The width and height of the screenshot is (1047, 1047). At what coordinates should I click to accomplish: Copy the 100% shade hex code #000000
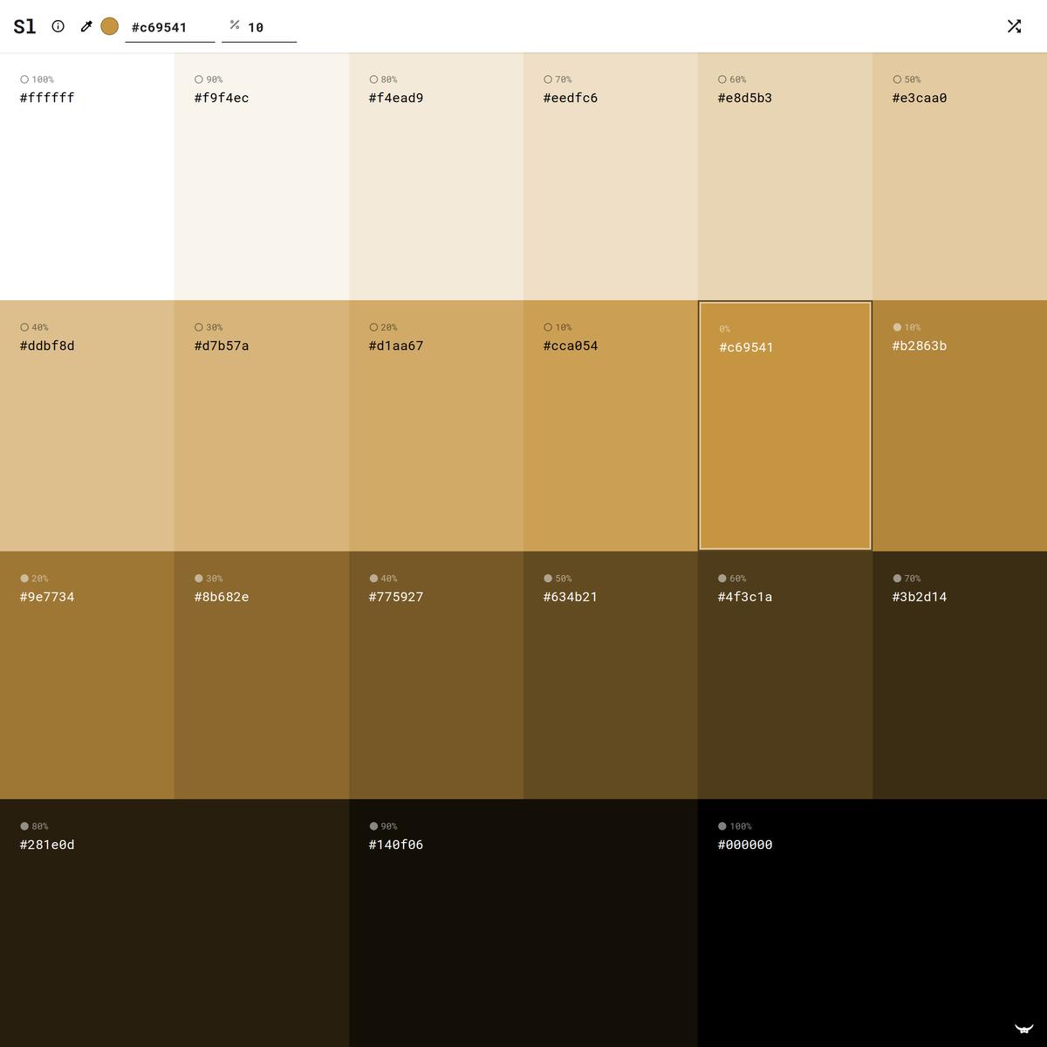[x=744, y=845]
